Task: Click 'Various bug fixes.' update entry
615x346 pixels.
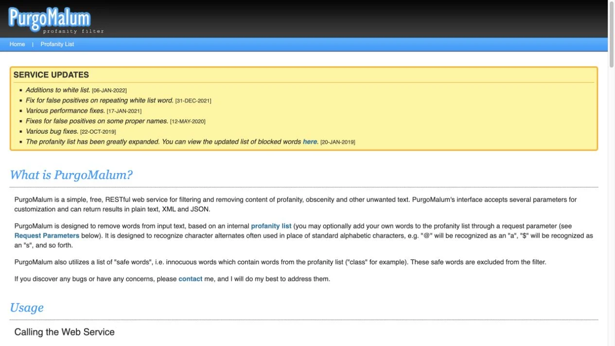Action: [52, 131]
